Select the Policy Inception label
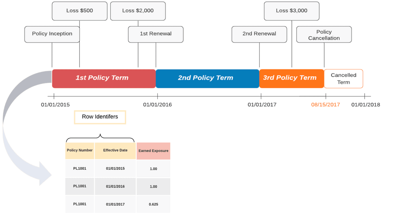 point(52,34)
